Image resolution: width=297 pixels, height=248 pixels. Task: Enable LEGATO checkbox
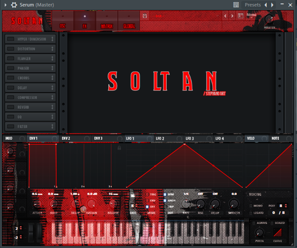coord(251,213)
